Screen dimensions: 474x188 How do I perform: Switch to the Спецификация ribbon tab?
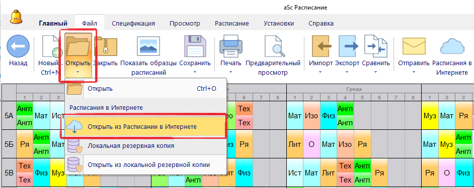click(133, 24)
